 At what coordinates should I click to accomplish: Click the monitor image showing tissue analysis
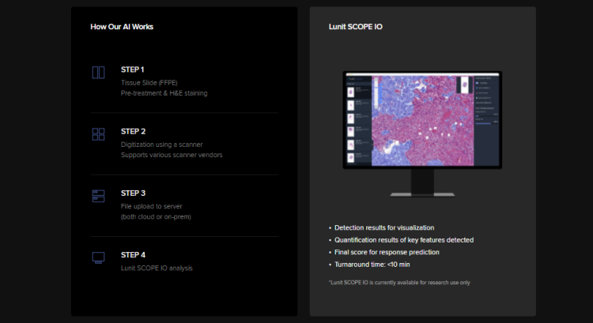pyautogui.click(x=422, y=133)
